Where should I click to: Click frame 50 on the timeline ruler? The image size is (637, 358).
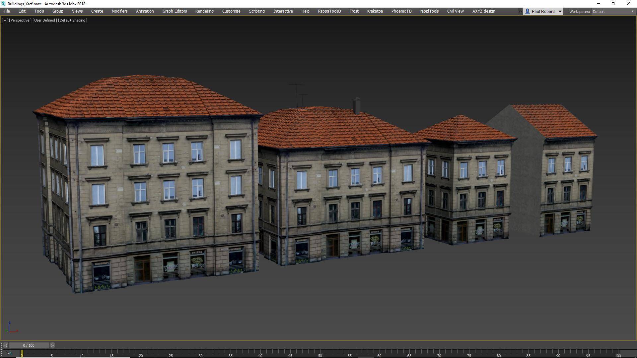(x=320, y=355)
